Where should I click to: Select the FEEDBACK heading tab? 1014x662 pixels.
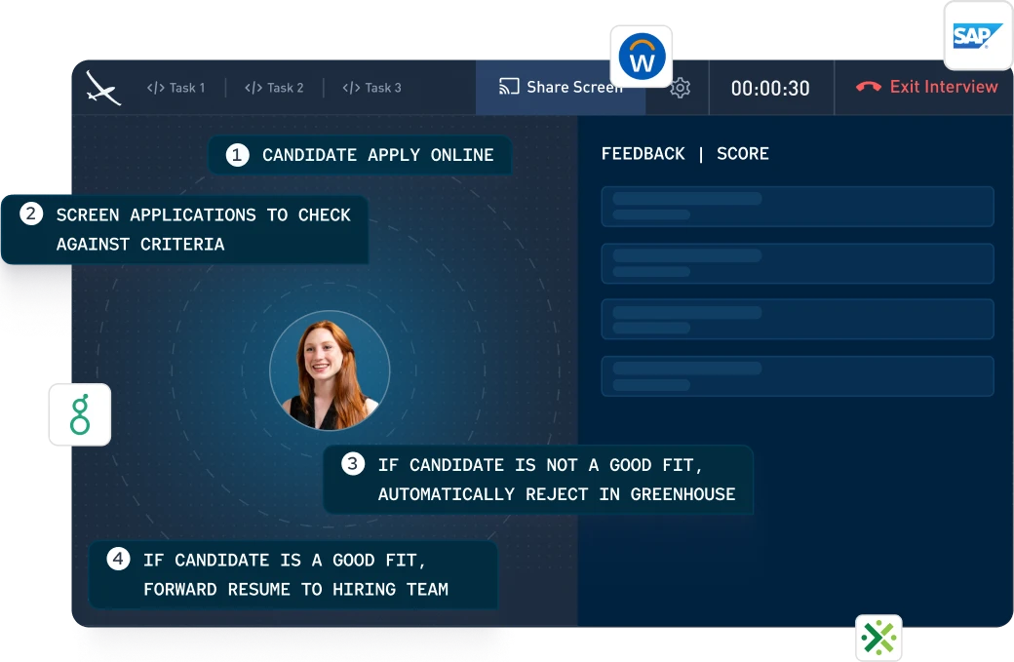pyautogui.click(x=643, y=154)
